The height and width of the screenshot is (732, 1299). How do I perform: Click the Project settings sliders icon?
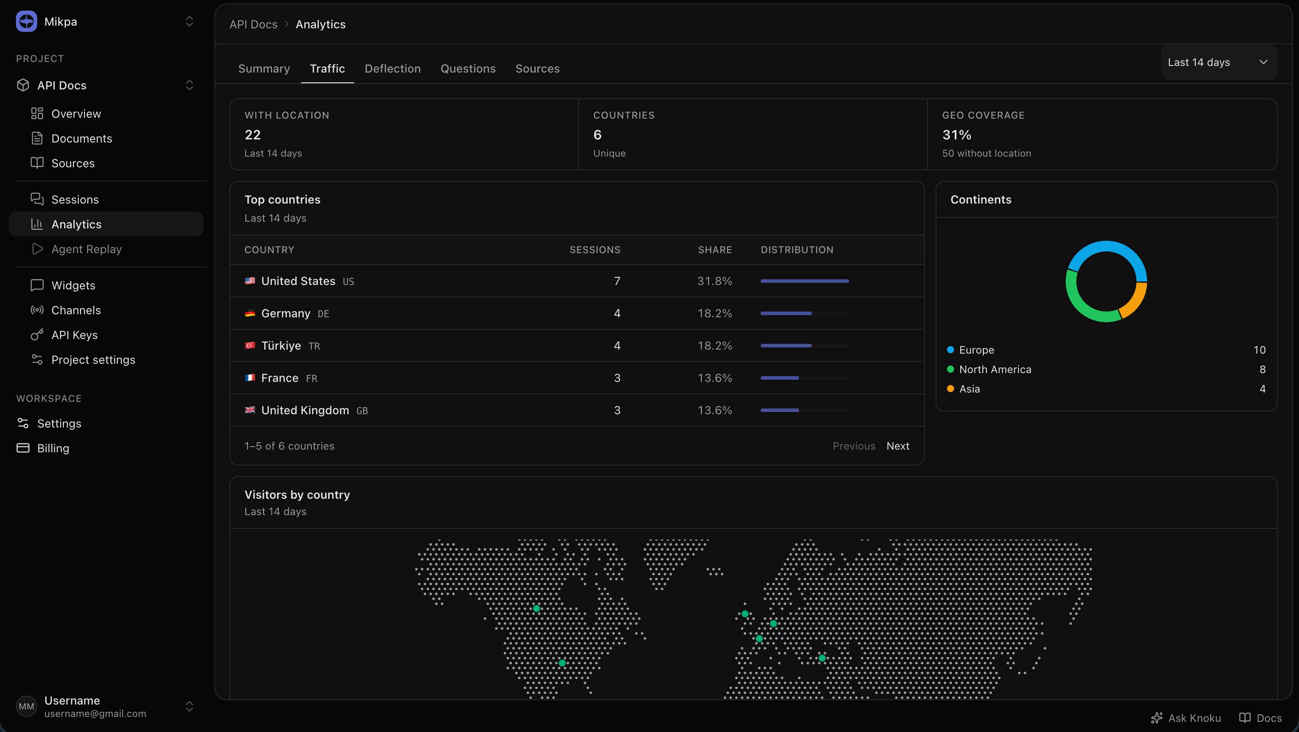pyautogui.click(x=37, y=359)
